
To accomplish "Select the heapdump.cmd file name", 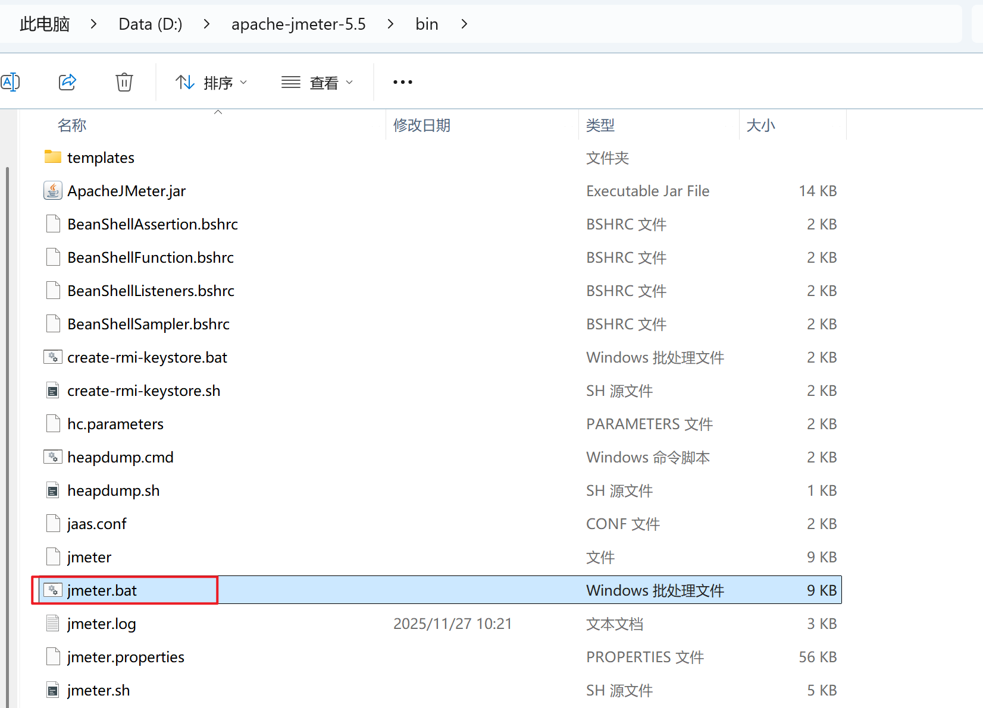I will (121, 457).
